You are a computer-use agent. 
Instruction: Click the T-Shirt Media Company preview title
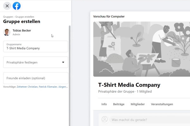tap(129, 85)
